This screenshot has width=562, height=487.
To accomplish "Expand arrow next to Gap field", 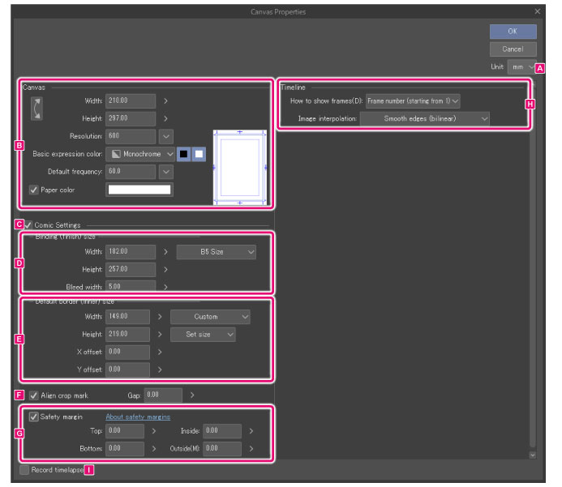I will pos(192,395).
